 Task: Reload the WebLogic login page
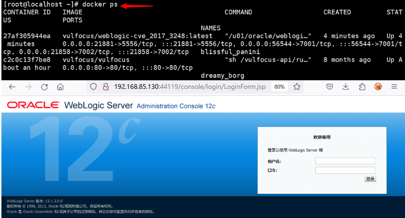pos(45,87)
